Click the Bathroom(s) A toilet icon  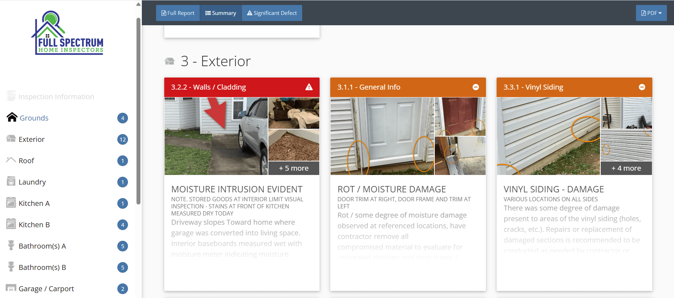11,245
